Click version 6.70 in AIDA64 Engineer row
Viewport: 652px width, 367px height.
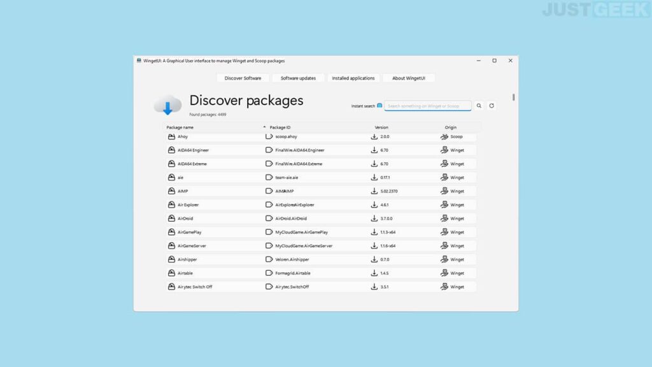[384, 150]
